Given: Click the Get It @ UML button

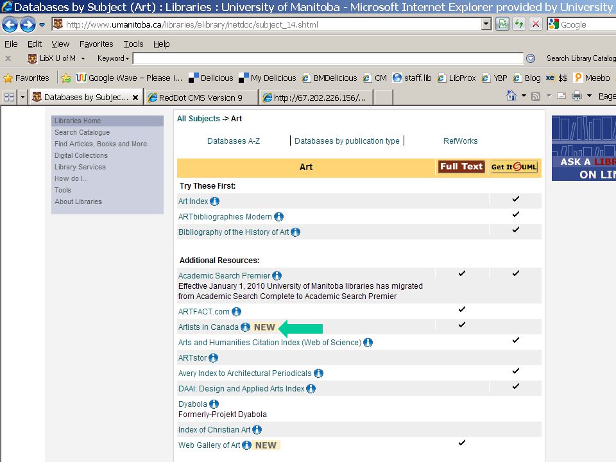Looking at the screenshot, I should 514,167.
